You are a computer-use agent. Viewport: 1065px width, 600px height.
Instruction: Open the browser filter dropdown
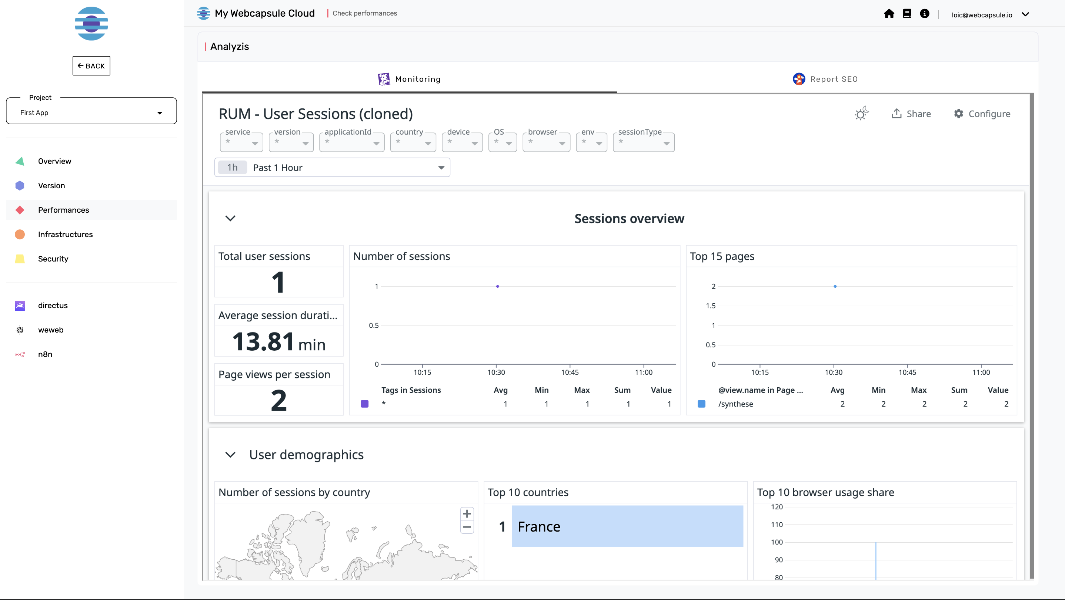[x=547, y=142]
